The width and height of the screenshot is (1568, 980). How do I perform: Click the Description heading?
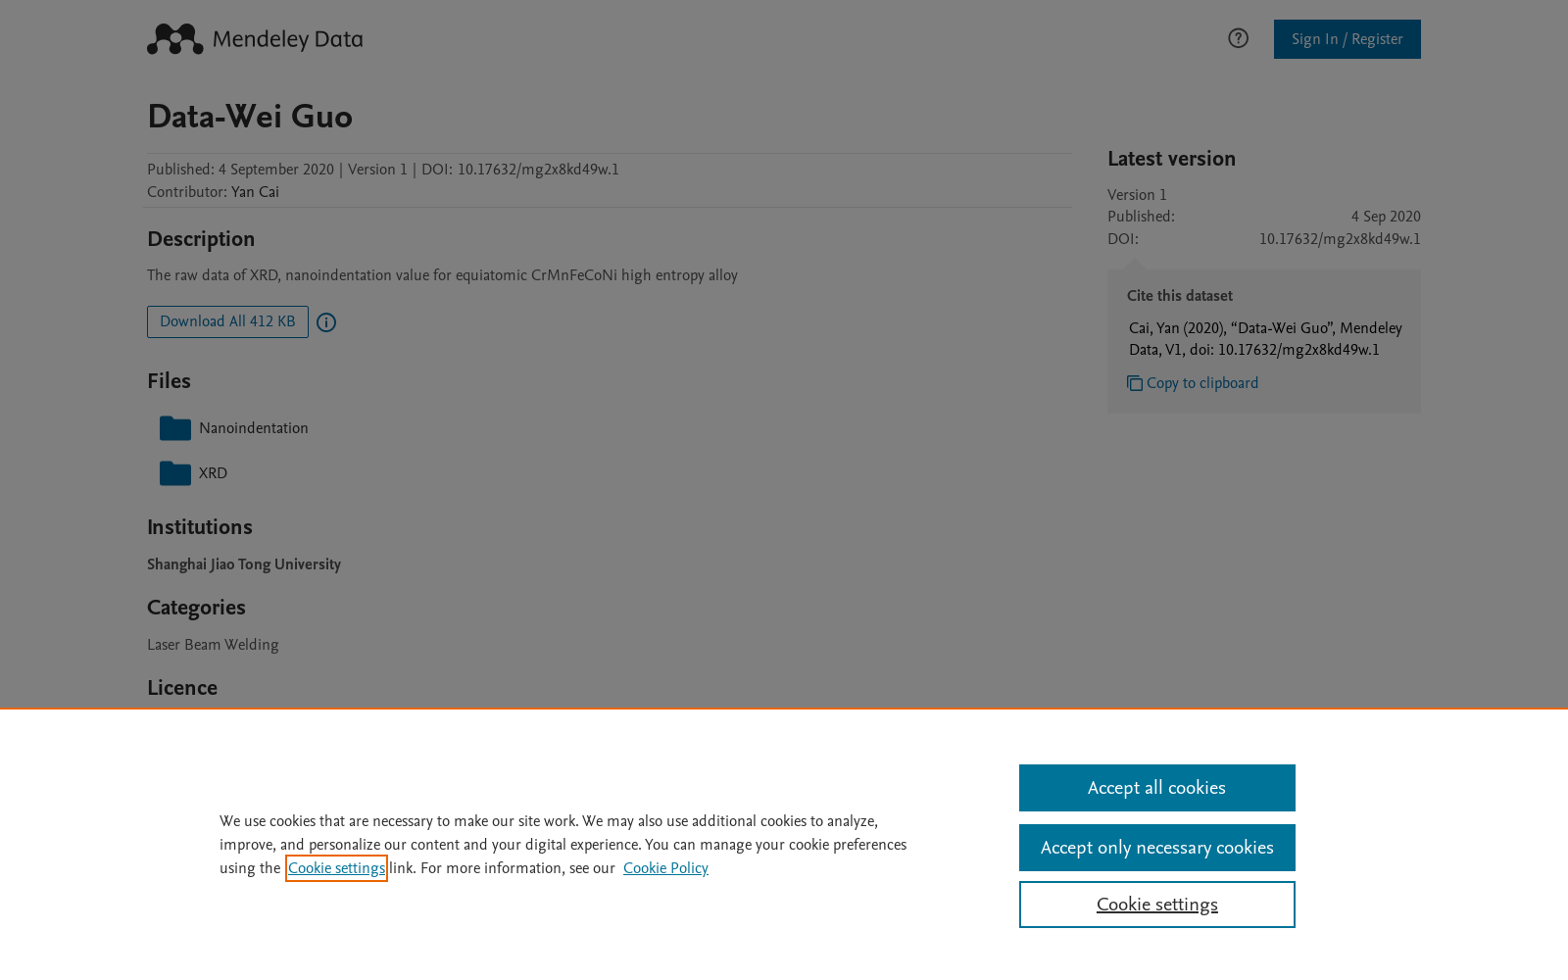pyautogui.click(x=201, y=239)
